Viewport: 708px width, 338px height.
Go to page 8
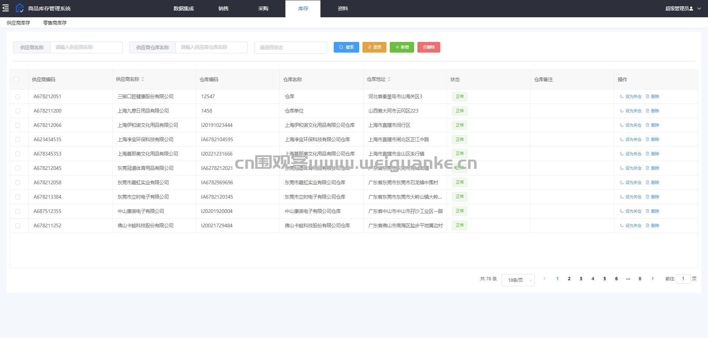pos(640,278)
